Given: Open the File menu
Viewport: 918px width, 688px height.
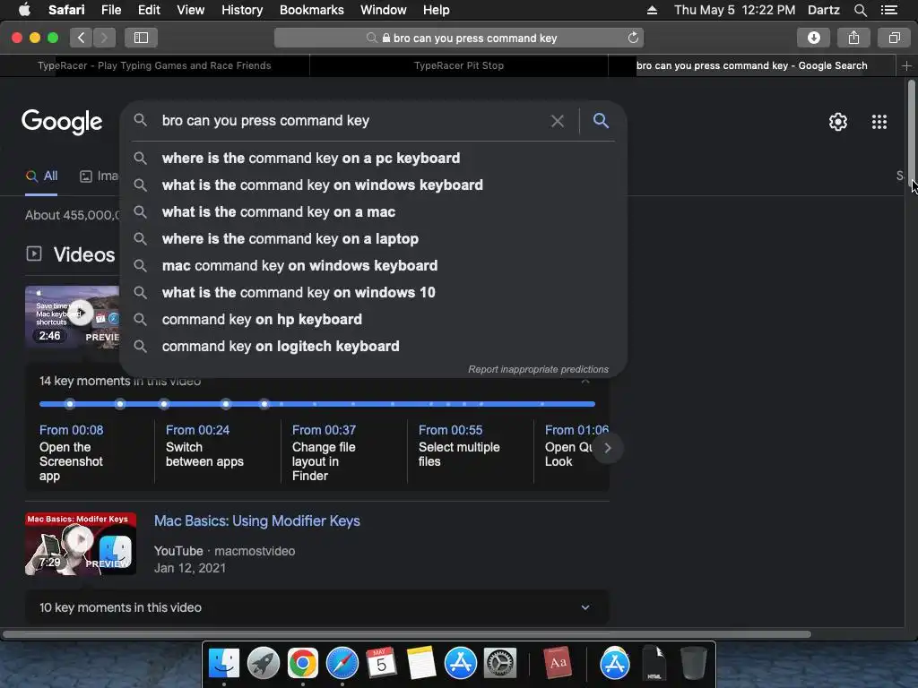Looking at the screenshot, I should [x=110, y=10].
